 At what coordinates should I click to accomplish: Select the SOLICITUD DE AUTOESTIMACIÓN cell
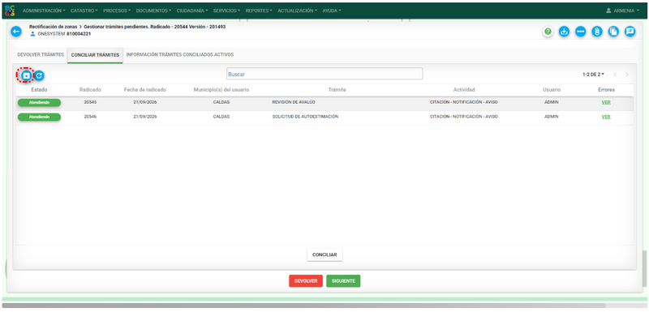306,117
